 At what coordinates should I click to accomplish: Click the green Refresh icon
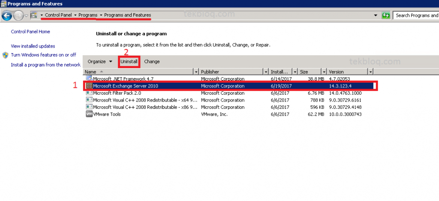tap(386, 15)
